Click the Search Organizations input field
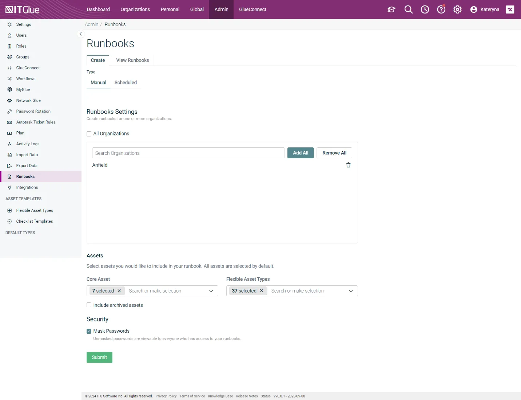The height and width of the screenshot is (400, 521). 188,153
